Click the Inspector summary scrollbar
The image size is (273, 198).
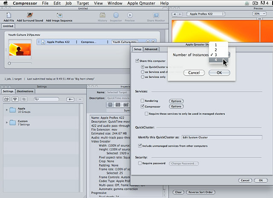pyautogui.click(x=164, y=191)
